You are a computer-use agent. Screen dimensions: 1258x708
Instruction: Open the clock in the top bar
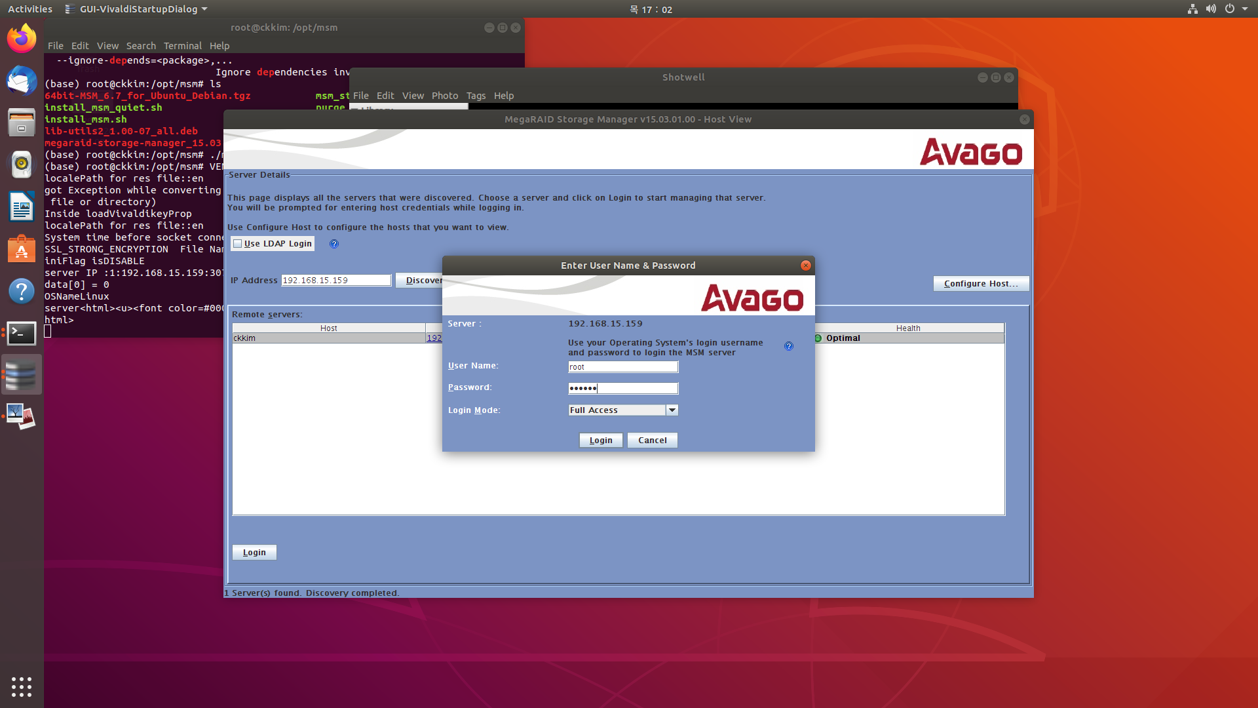(x=651, y=9)
